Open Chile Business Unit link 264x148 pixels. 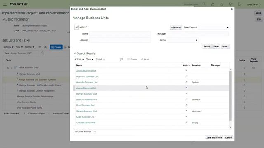pyautogui.click(x=85, y=117)
